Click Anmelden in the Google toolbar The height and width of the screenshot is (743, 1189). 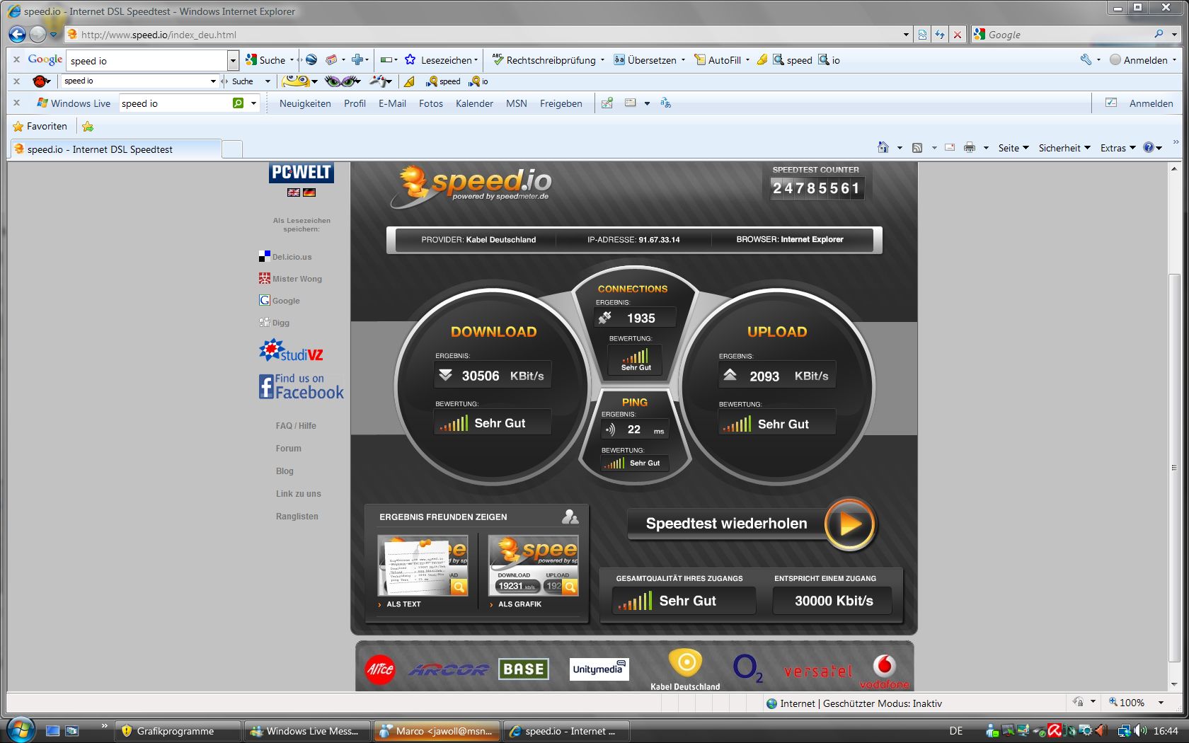(1139, 60)
